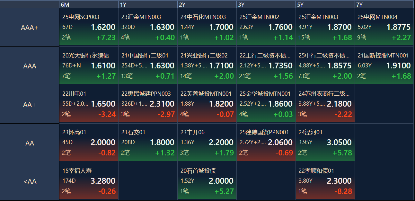
Task: Select the 20光大银行永续债 cell
Action: pyautogui.click(x=89, y=66)
